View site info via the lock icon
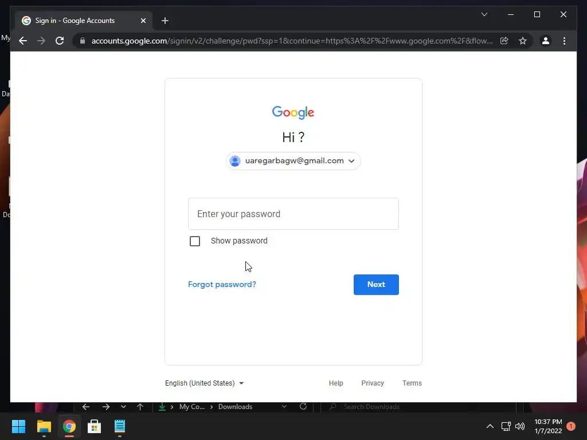The height and width of the screenshot is (440, 587). click(x=83, y=41)
